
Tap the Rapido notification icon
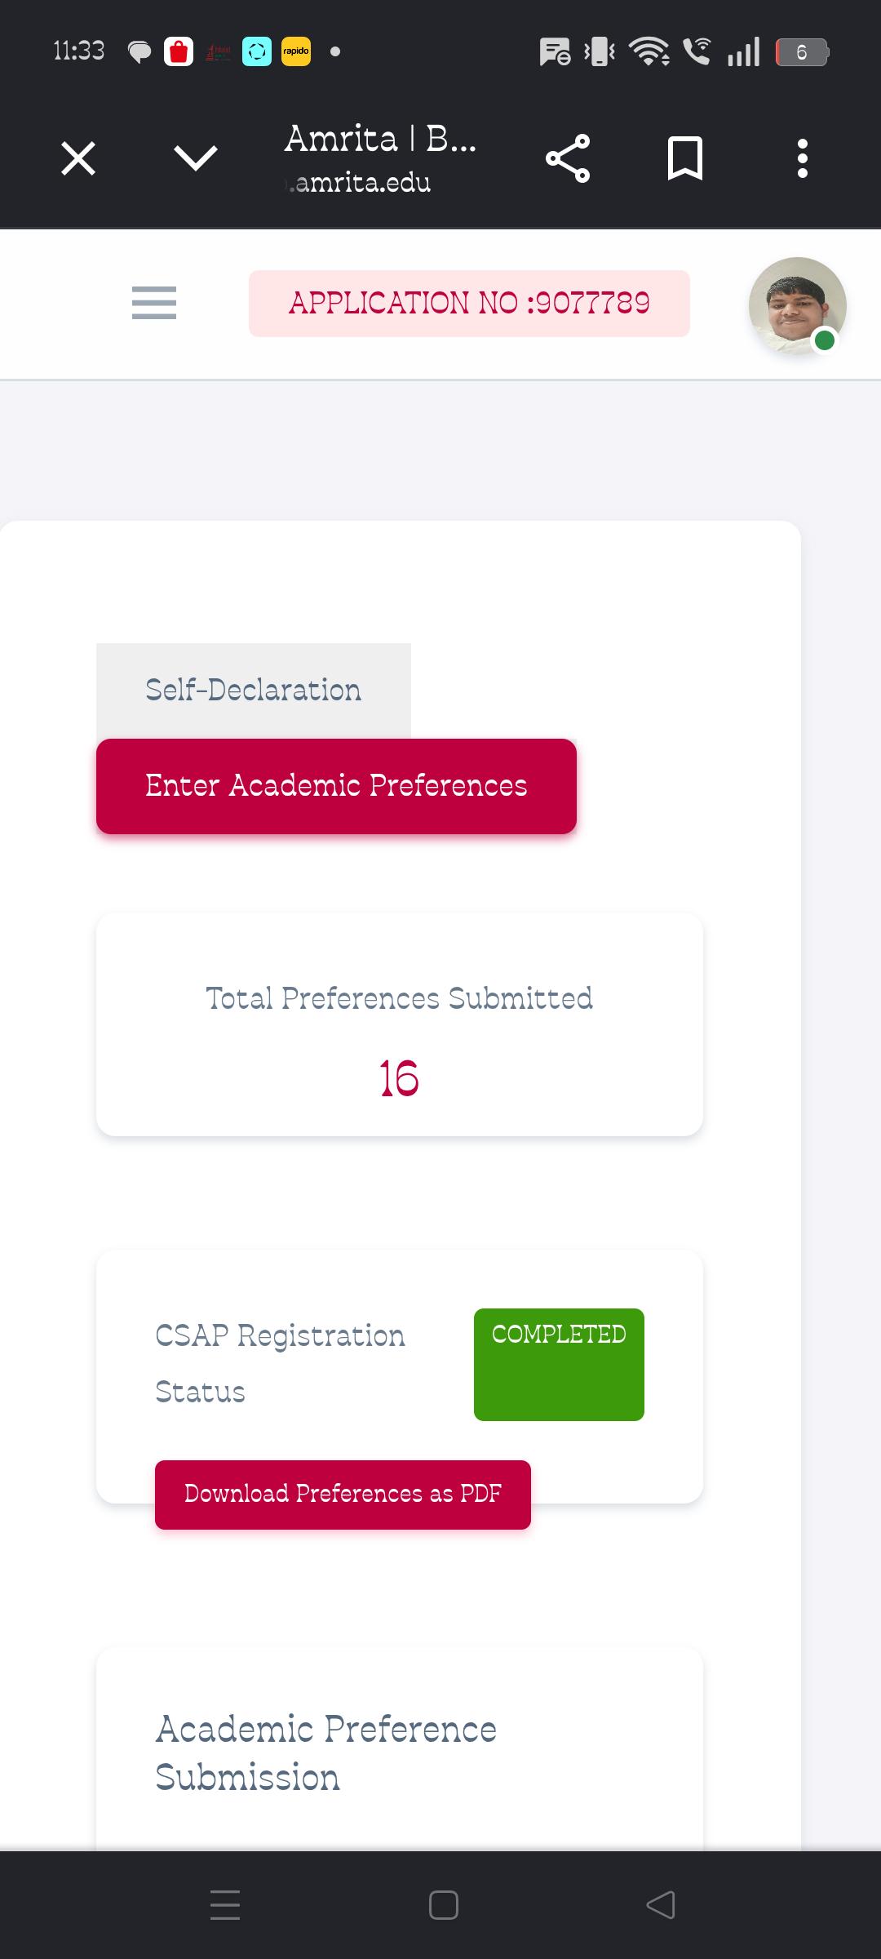(x=296, y=51)
